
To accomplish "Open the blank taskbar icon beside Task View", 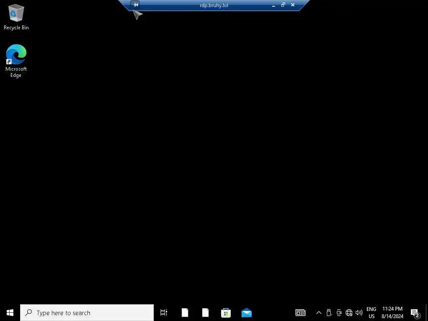I will (185, 313).
